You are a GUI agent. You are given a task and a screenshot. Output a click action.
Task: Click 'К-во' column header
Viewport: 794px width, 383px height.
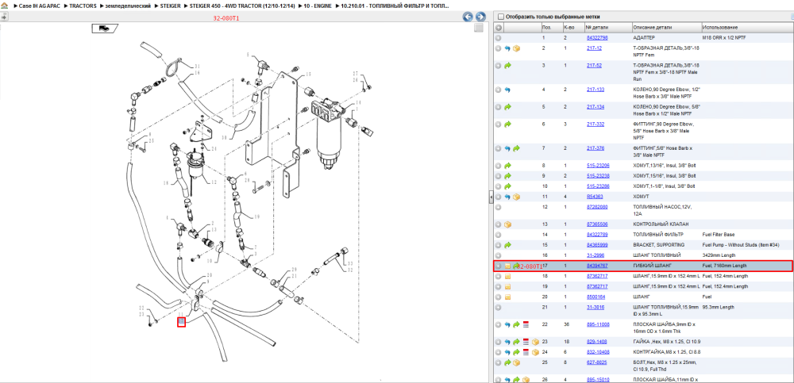573,27
